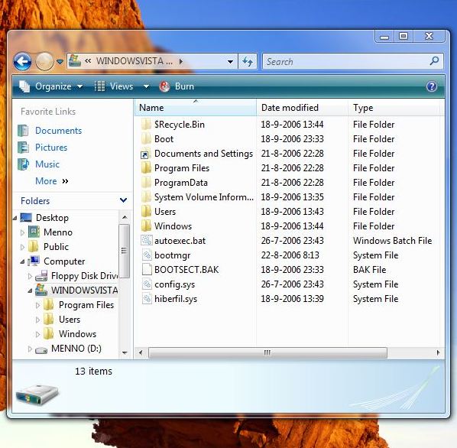Click the 22-8-2006 8:13 date cell
Screen dimensions: 457x448
coord(290,255)
